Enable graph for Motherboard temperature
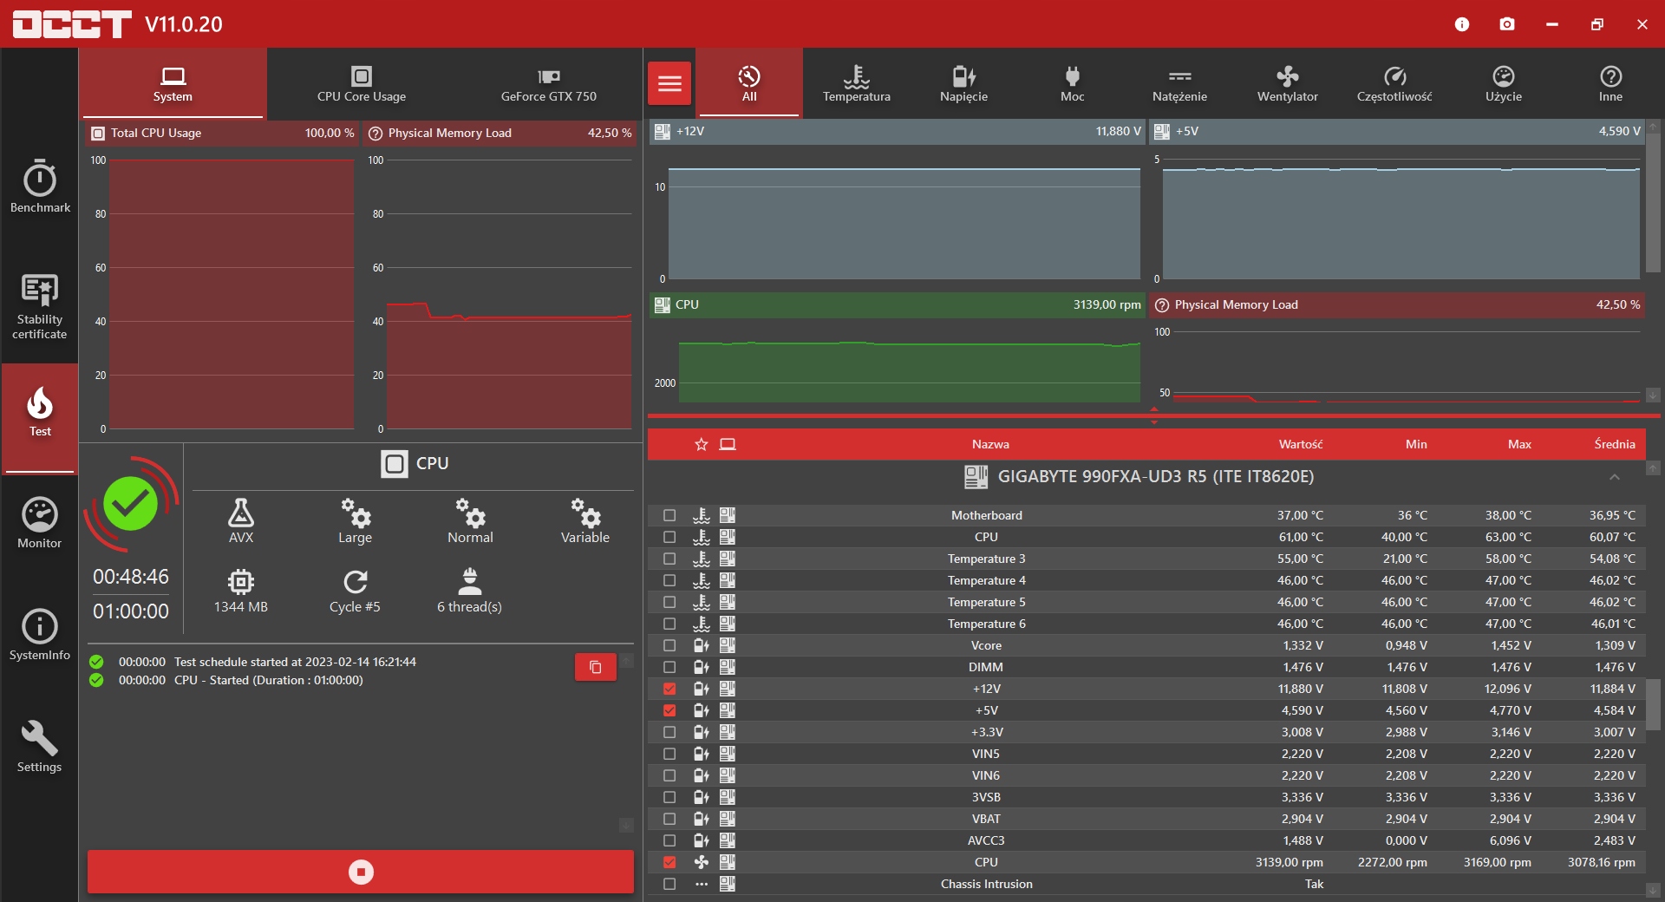The width and height of the screenshot is (1665, 902). 669,515
